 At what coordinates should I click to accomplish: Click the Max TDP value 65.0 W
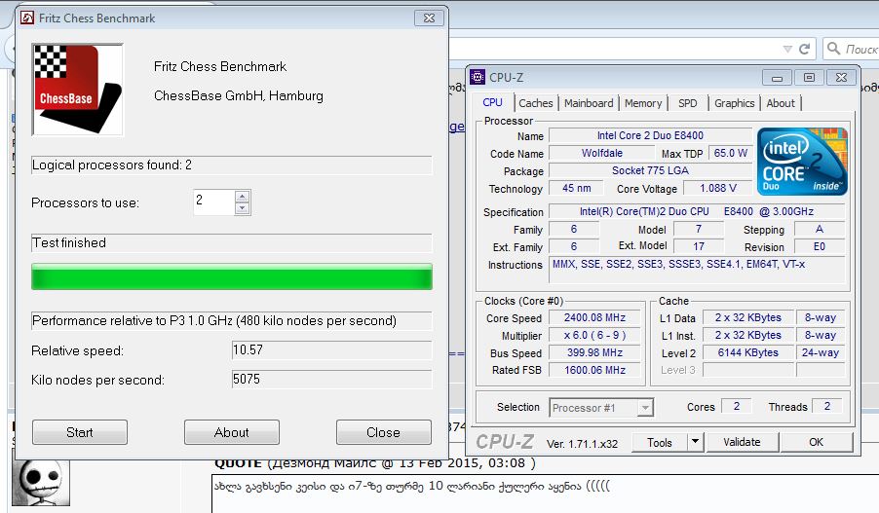pyautogui.click(x=730, y=153)
